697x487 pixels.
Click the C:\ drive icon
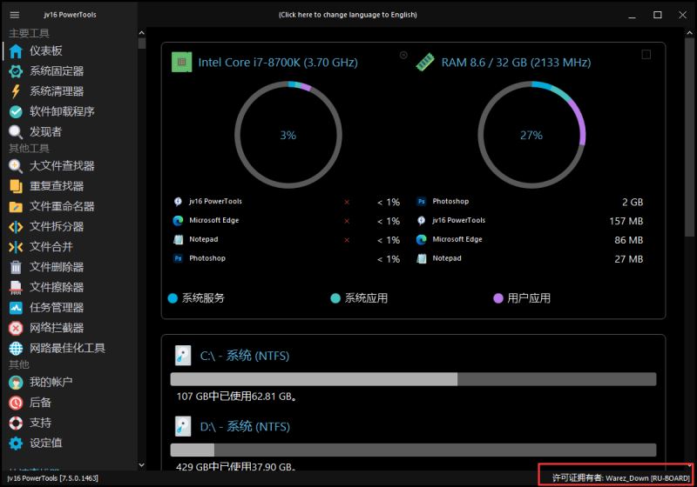coord(183,356)
